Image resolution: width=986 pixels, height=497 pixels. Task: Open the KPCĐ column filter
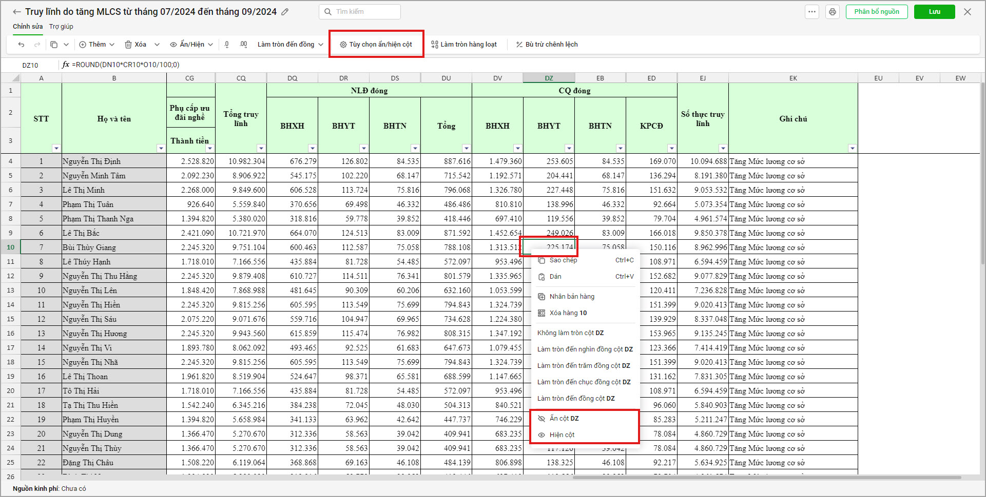[671, 149]
